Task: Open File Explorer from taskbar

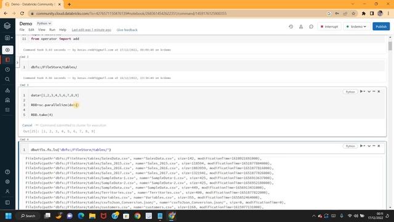Action: [x=92, y=216]
